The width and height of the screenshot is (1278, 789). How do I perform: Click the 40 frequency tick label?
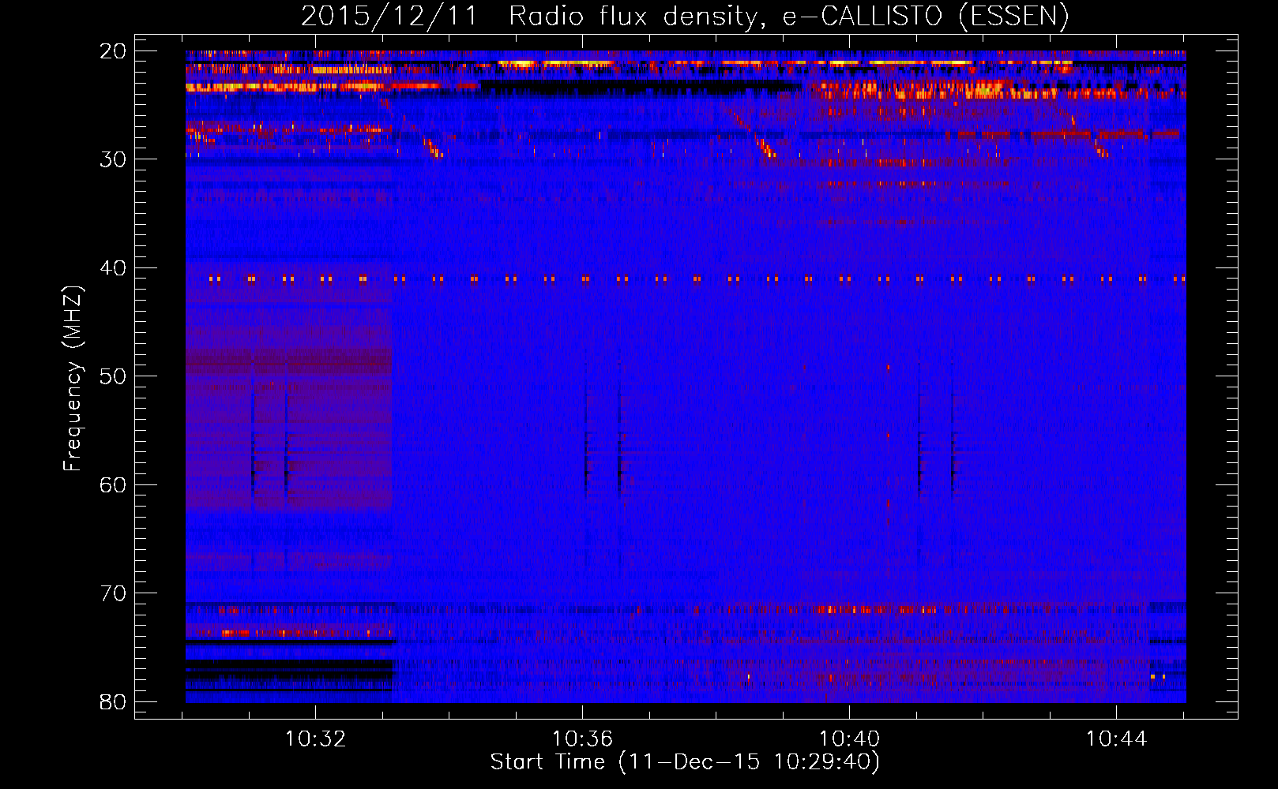(113, 268)
